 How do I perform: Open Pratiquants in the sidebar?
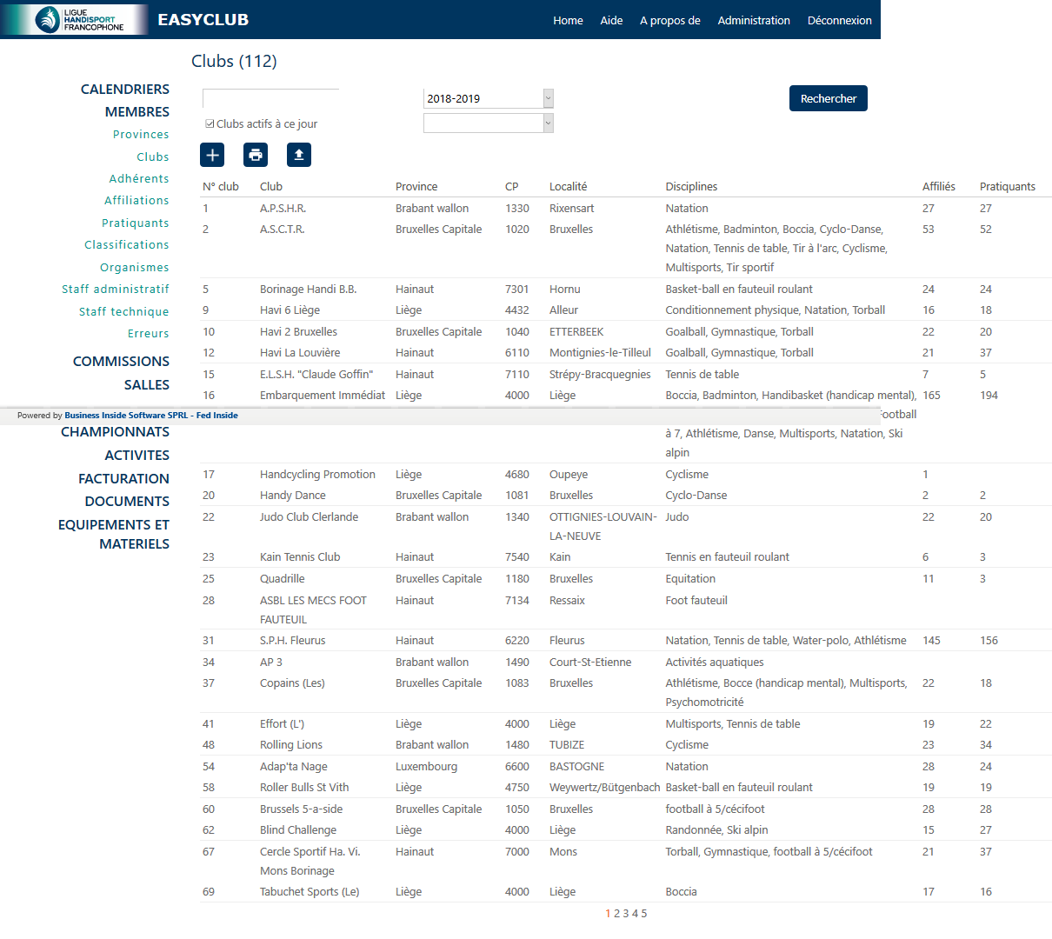coord(136,223)
